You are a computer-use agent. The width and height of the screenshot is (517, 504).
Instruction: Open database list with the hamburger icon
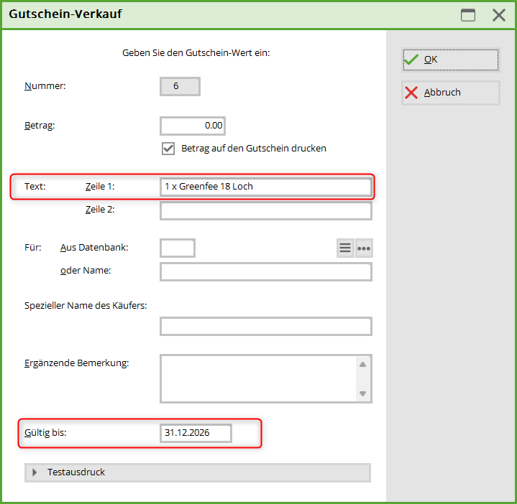click(345, 248)
